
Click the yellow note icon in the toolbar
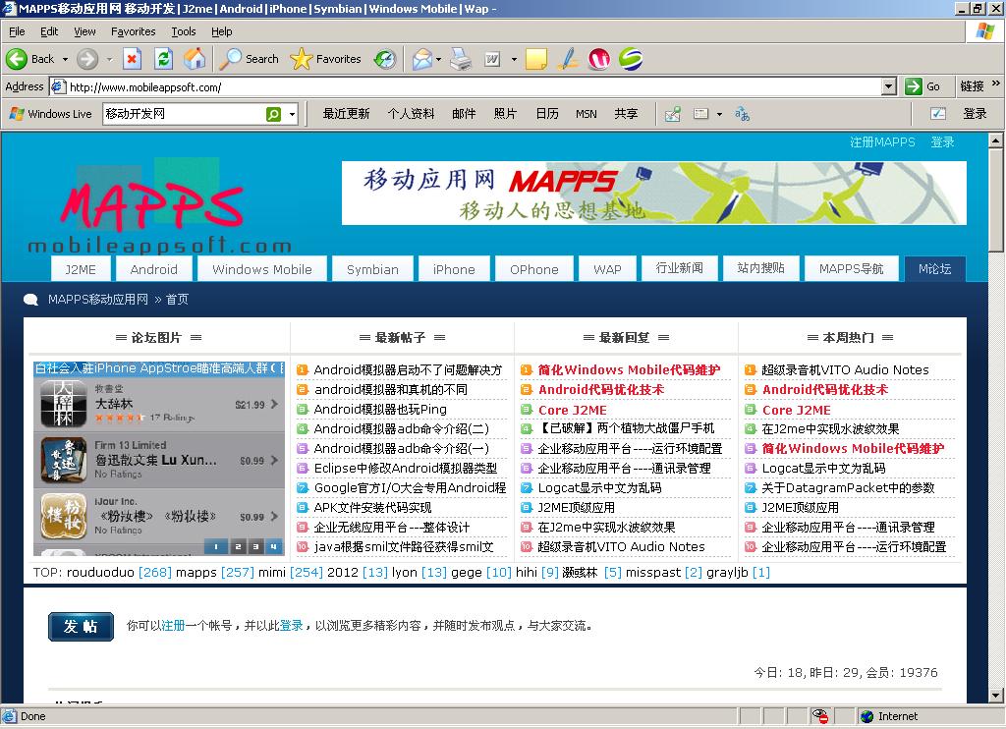point(535,59)
